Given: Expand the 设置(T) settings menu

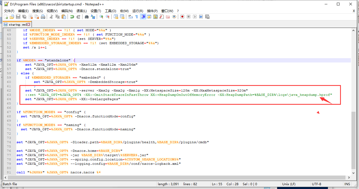Looking at the screenshot, I should coord(96,11).
